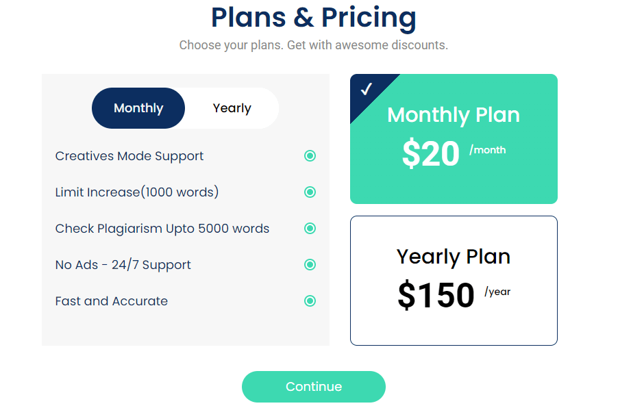
Task: Click the Creatives Mode Support green indicator
Action: (310, 155)
